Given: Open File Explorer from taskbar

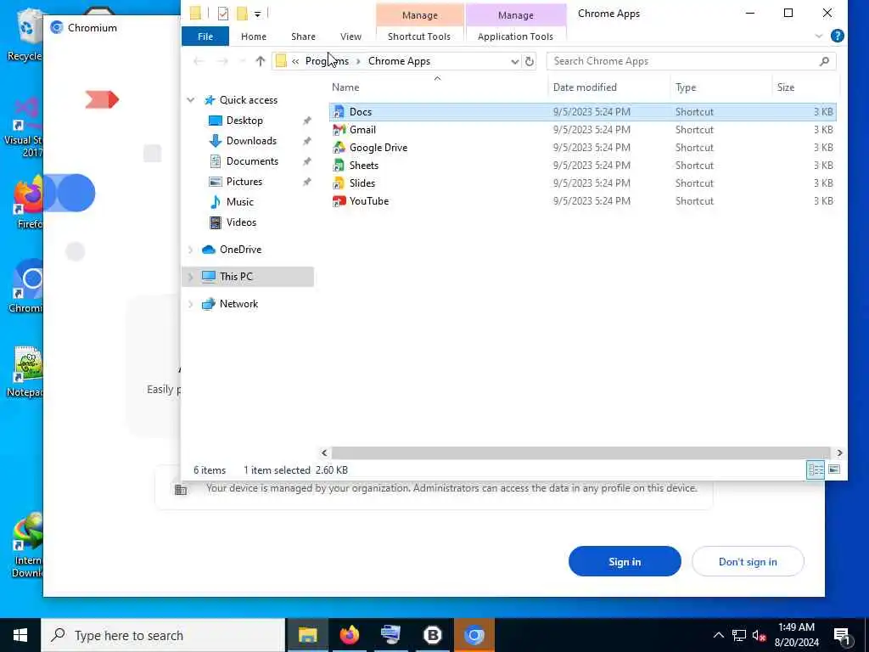Looking at the screenshot, I should click(x=307, y=635).
